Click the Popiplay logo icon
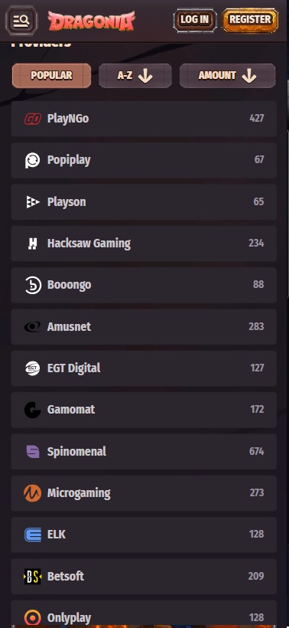The width and height of the screenshot is (289, 628). [x=32, y=160]
